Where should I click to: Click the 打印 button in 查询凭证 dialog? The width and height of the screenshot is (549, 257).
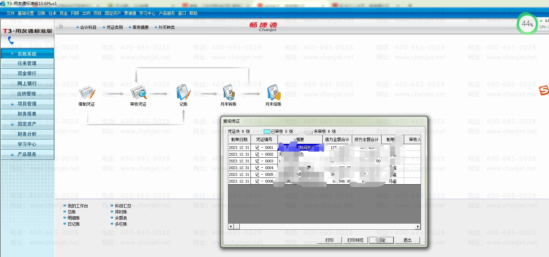(x=330, y=240)
